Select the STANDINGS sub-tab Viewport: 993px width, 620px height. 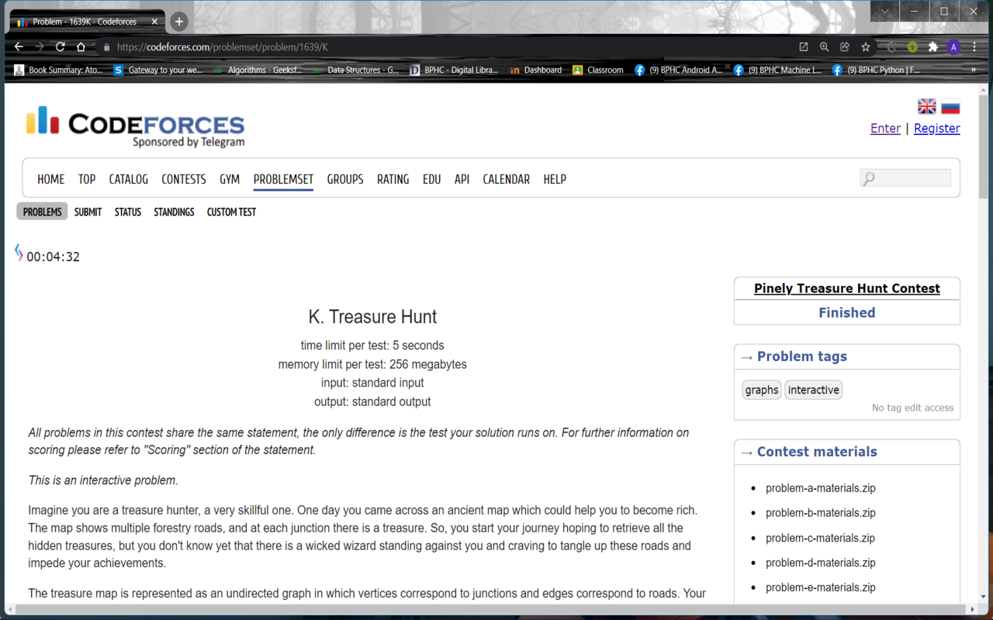[x=174, y=212]
